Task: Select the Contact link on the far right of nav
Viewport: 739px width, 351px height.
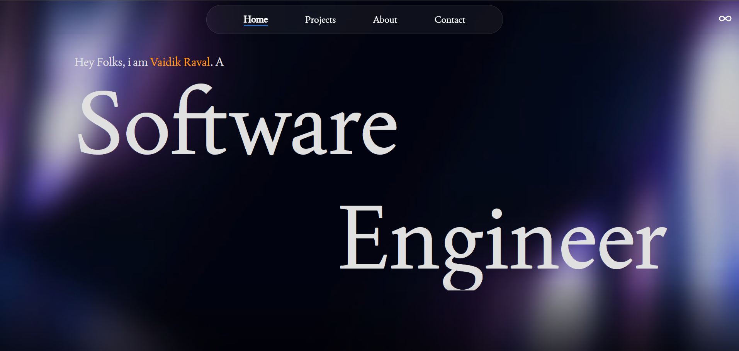Action: 450,19
